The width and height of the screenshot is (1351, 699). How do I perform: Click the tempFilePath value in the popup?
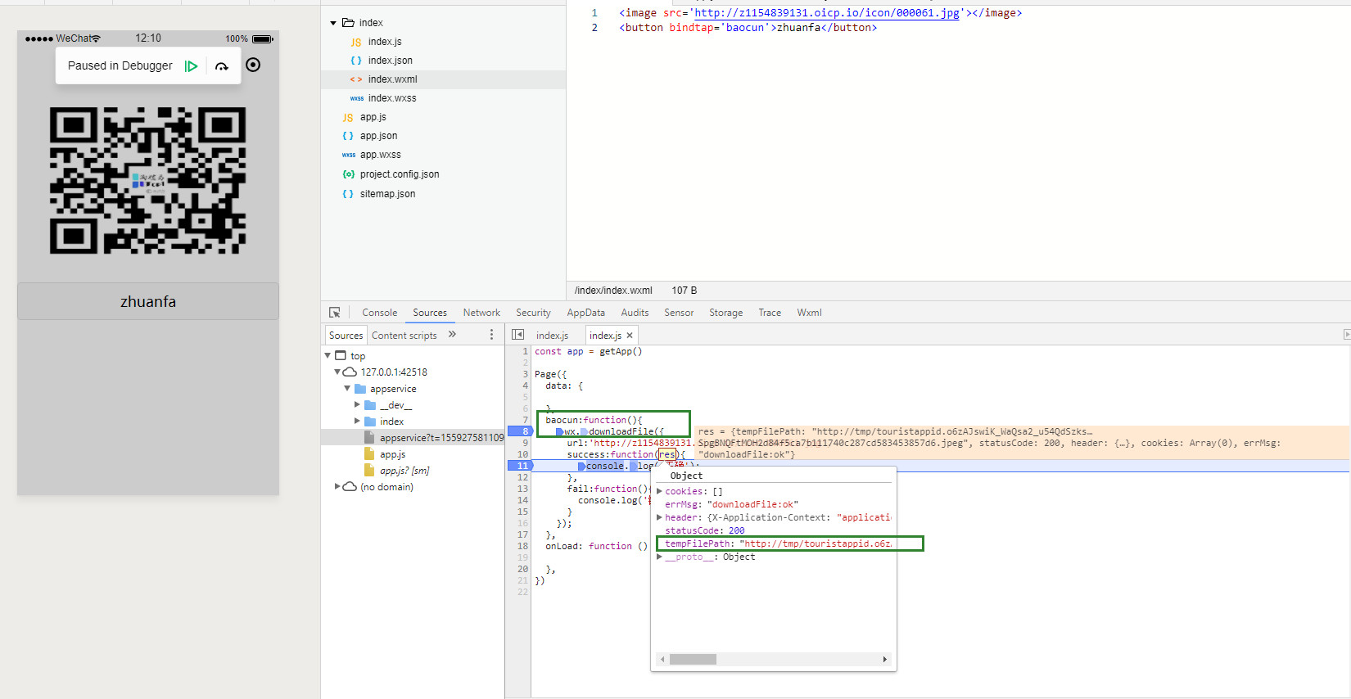pyautogui.click(x=816, y=543)
